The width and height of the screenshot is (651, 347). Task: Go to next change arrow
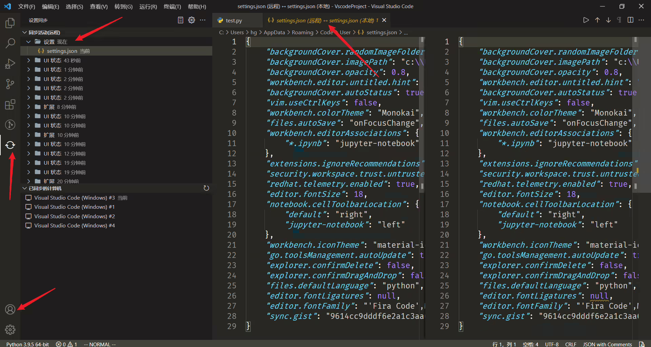click(608, 20)
